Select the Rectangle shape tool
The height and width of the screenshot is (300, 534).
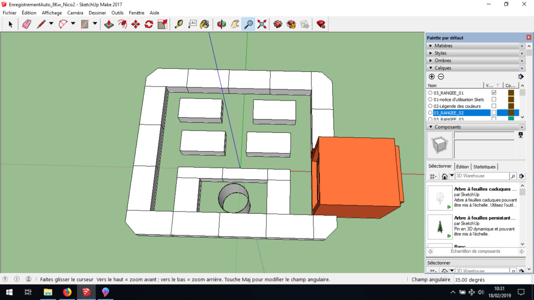click(x=84, y=24)
